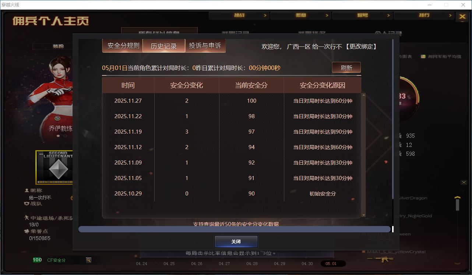
Task: Click the CF安全分 magnifier search icon
Action: click(88, 260)
